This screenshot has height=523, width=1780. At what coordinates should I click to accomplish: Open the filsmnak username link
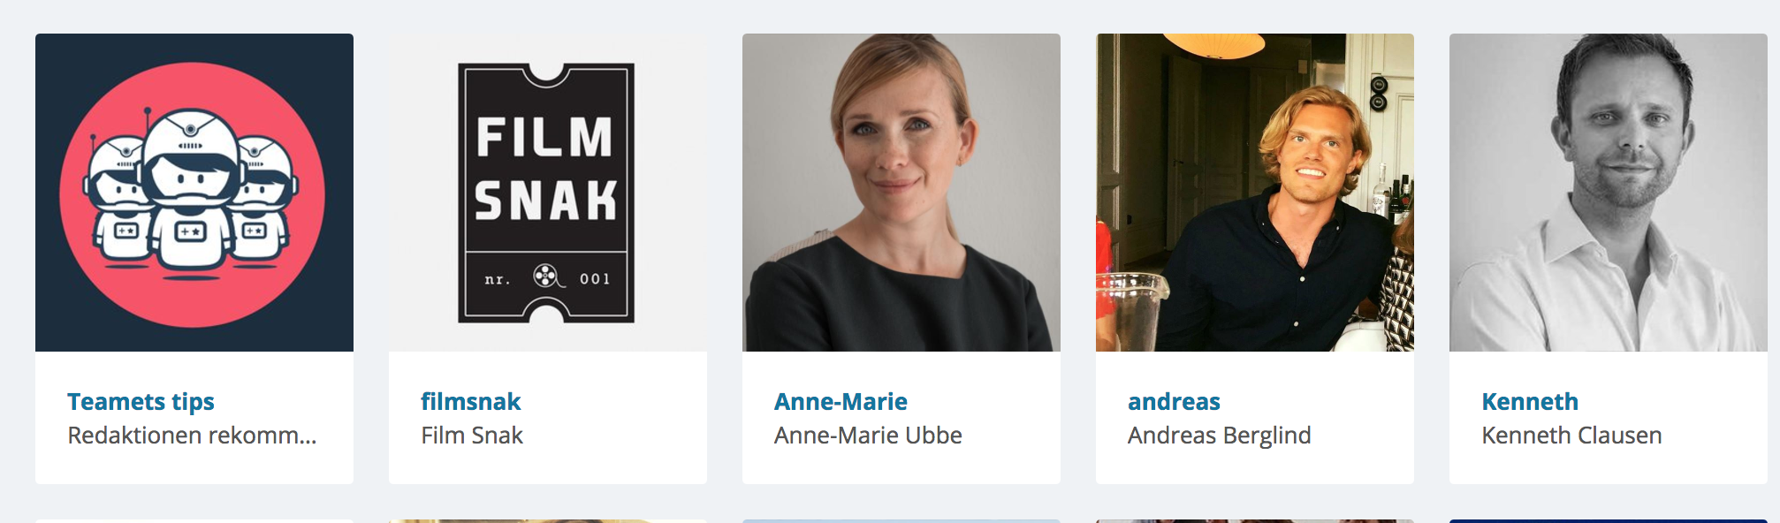coord(470,402)
